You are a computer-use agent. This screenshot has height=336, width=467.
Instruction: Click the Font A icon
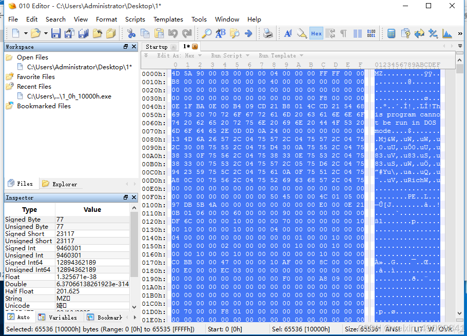click(288, 33)
